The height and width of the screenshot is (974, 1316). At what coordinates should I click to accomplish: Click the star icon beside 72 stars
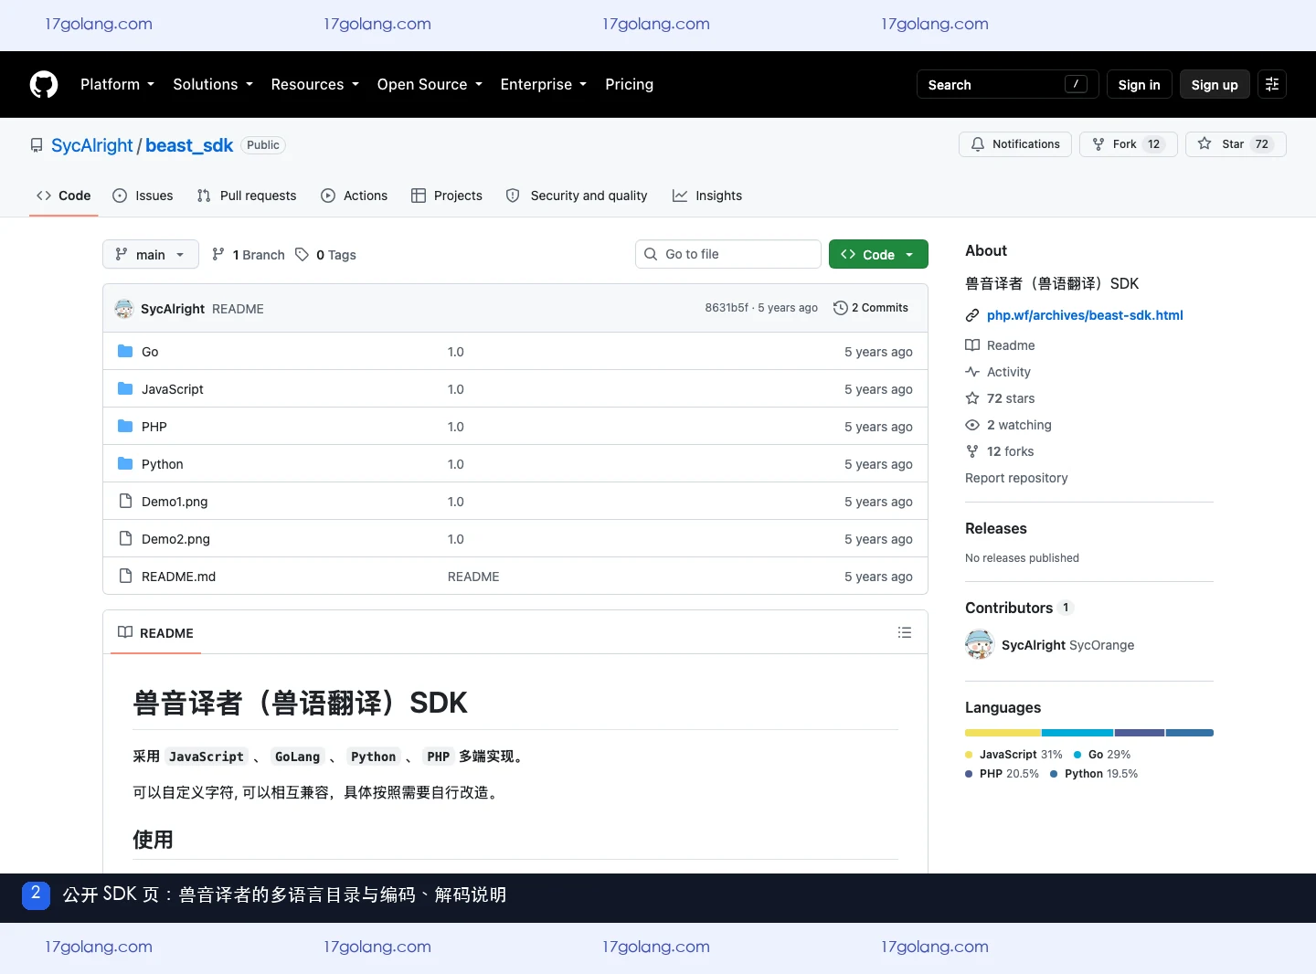point(972,398)
